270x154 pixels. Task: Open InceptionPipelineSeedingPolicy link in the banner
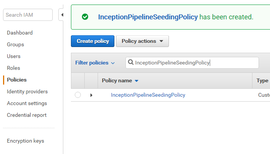point(148,17)
